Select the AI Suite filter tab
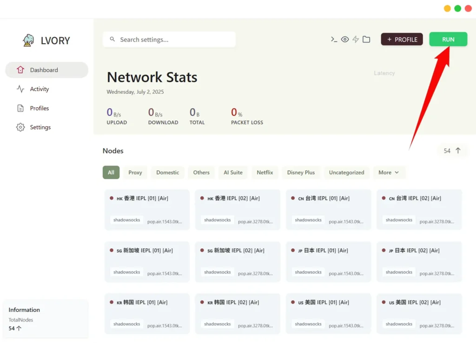The height and width of the screenshot is (343, 476). tap(233, 172)
